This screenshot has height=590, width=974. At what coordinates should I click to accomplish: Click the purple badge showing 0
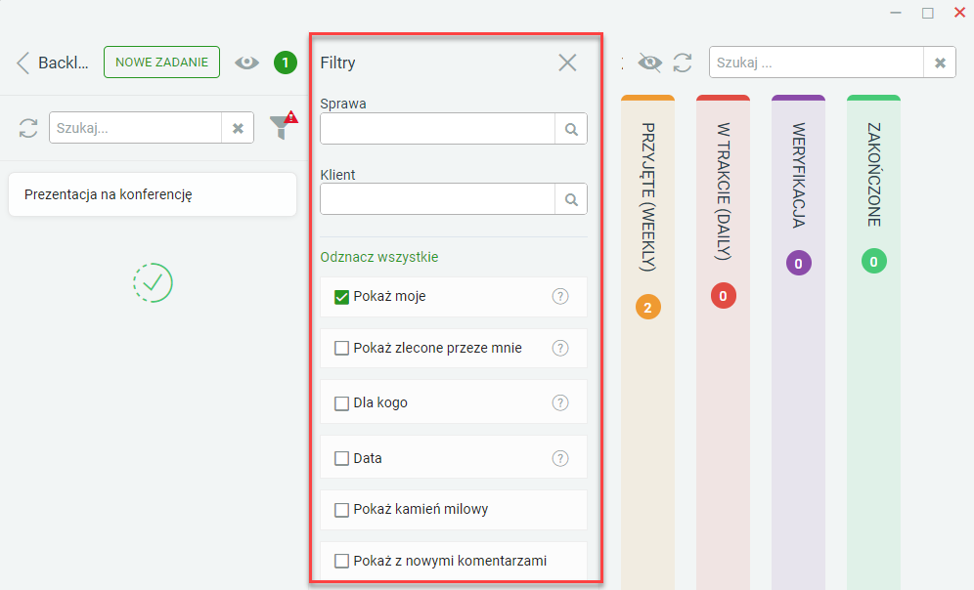[798, 263]
